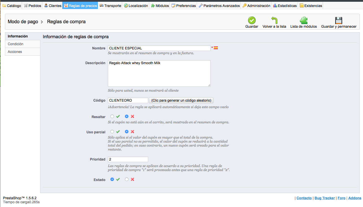The width and height of the screenshot is (363, 207).
Task: Open the Clientes menu
Action: pyautogui.click(x=53, y=5)
